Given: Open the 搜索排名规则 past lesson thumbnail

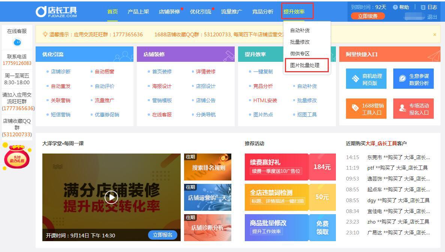Looking at the screenshot, I should 208,167.
